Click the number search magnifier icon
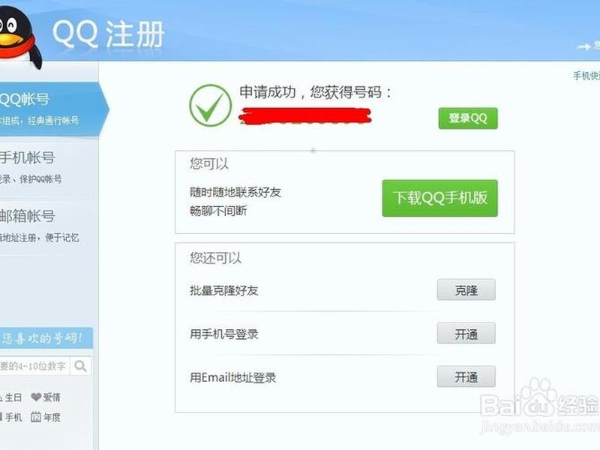Screen dimensions: 600x450 [80, 366]
